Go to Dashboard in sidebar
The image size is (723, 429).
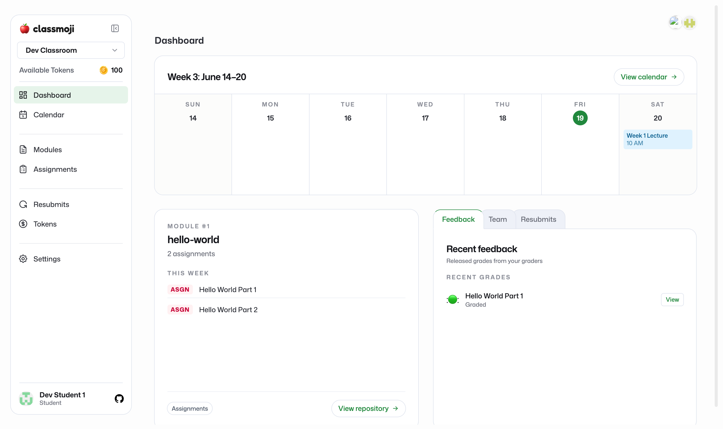[x=71, y=95]
